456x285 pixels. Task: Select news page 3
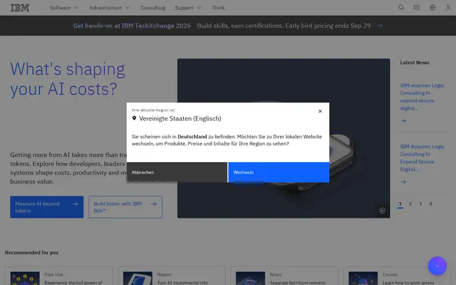[x=421, y=204]
